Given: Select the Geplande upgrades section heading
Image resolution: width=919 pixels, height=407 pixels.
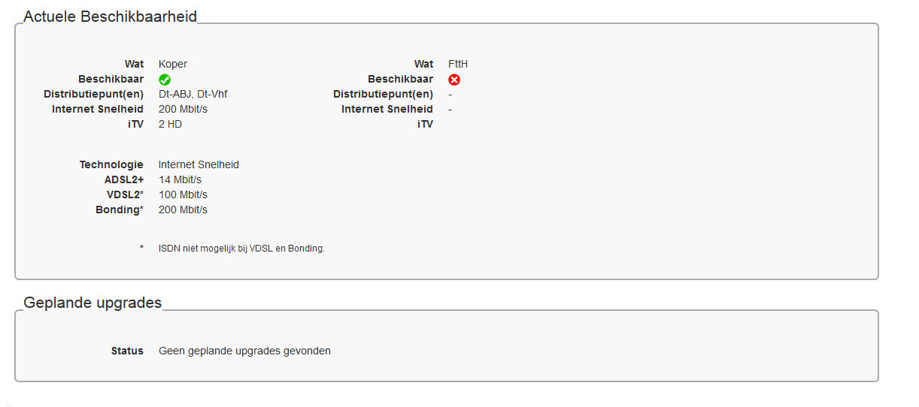Looking at the screenshot, I should 93,303.
